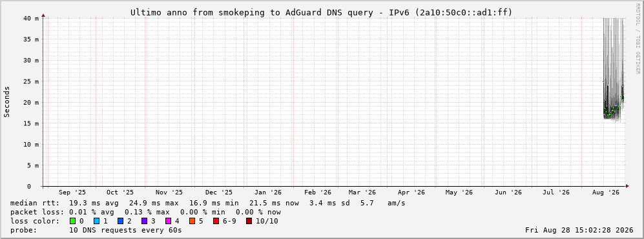Click the Jan '26 axis label
Screen dimensions: 644x239
(268, 192)
